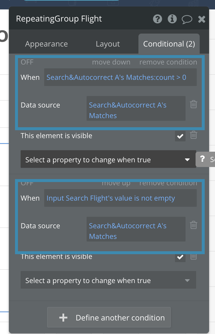This screenshot has height=334, width=215.
Task: Switch to the Layout tab
Action: tap(108, 44)
